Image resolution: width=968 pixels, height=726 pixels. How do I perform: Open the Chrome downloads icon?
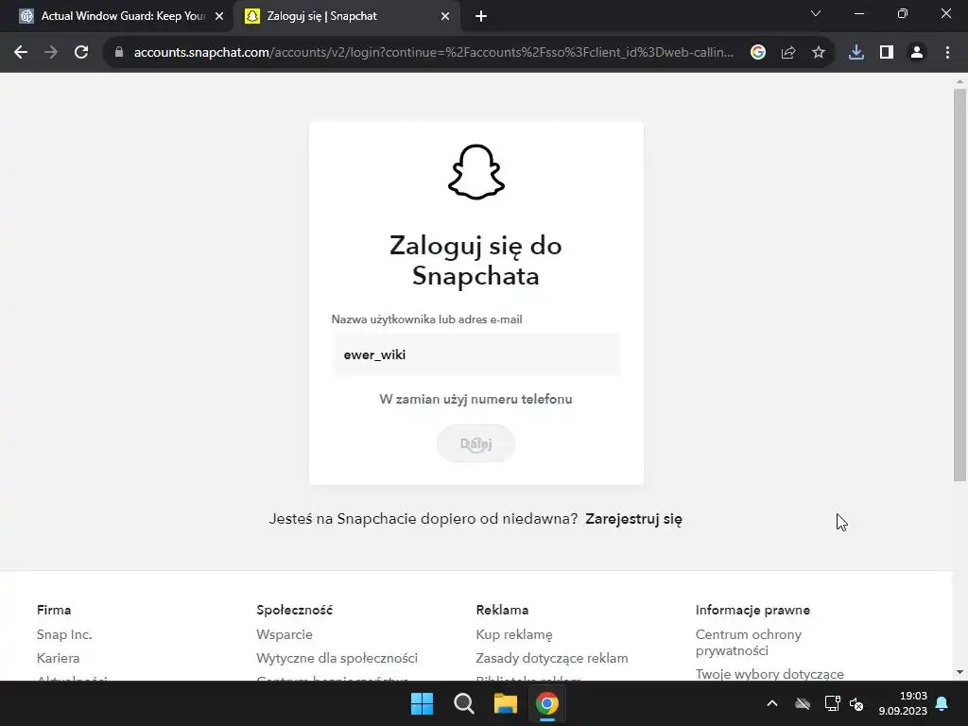coord(856,53)
